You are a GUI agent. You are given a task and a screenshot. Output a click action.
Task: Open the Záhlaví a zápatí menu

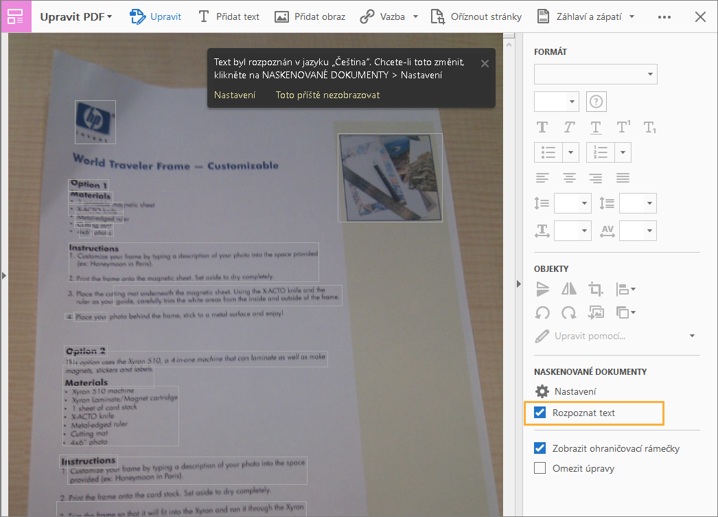point(586,17)
